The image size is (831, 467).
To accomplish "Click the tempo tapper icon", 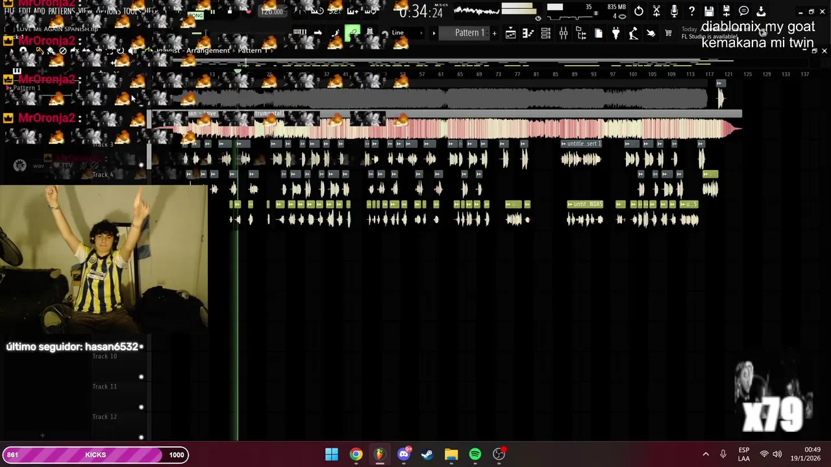I will pos(634,33).
